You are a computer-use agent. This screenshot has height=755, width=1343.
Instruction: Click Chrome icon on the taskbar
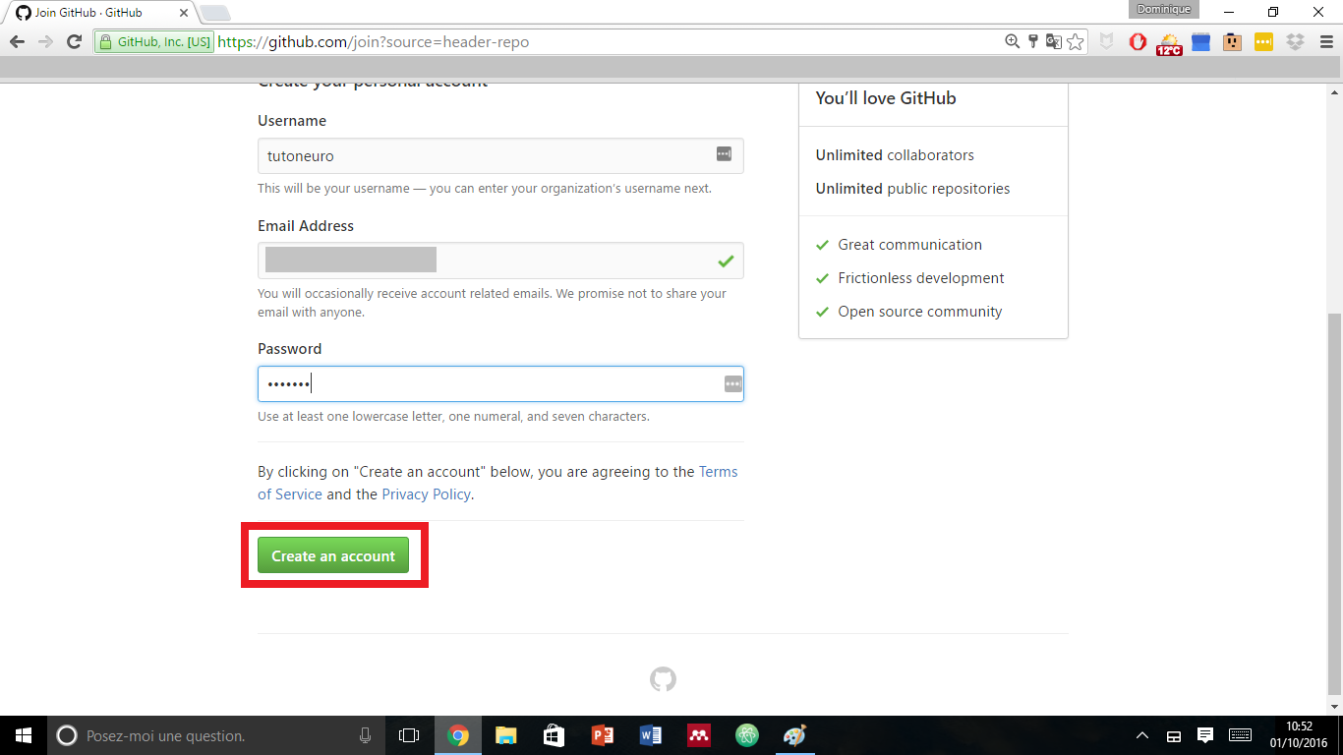(458, 735)
